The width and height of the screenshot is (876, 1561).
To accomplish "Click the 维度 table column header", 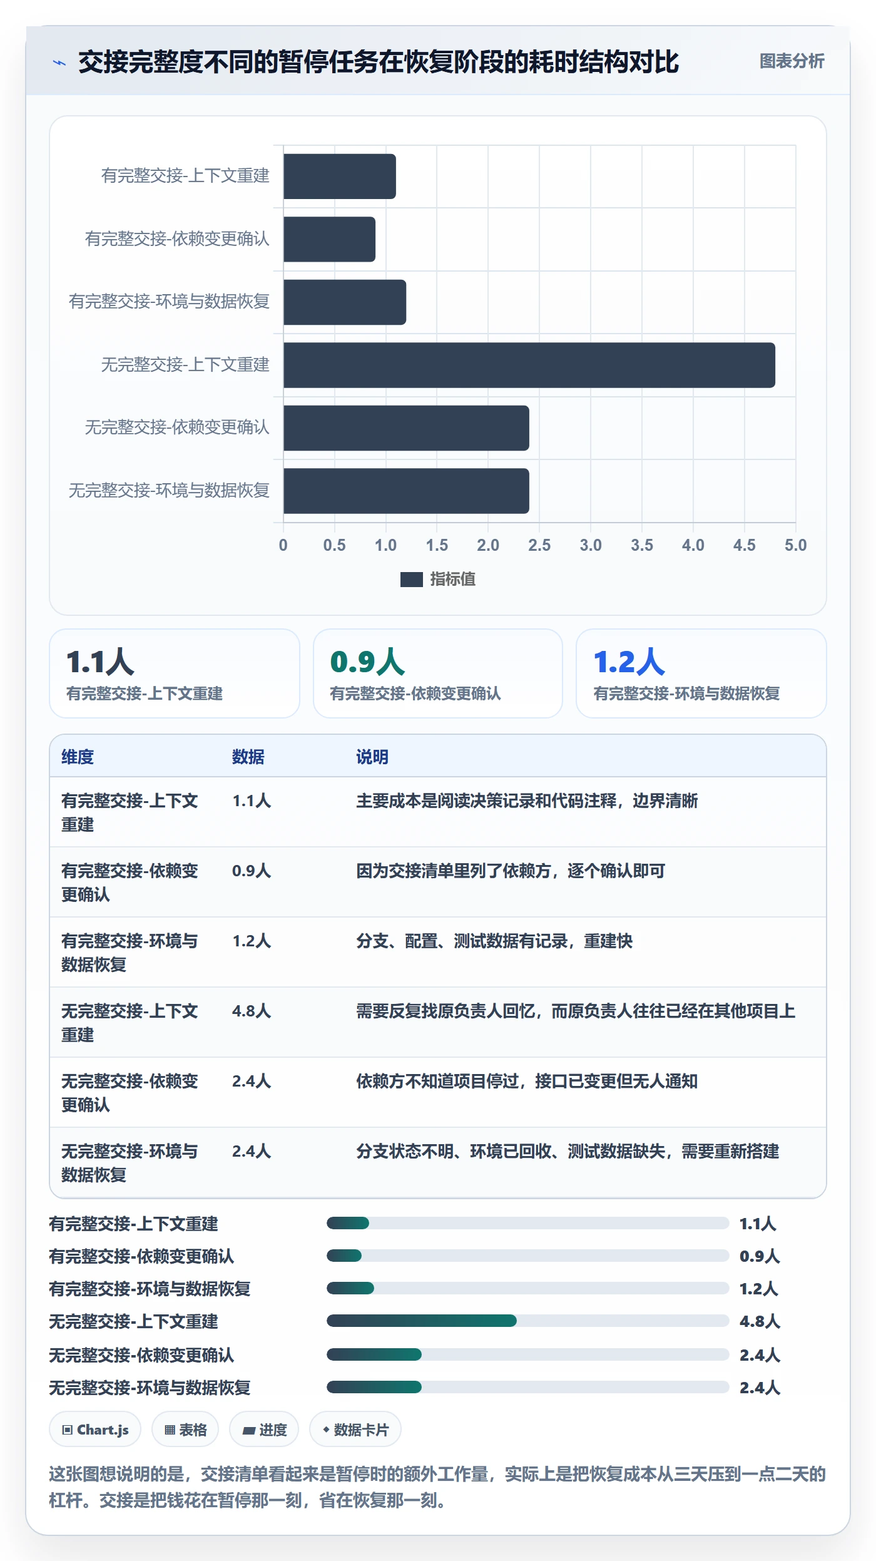I will (78, 757).
